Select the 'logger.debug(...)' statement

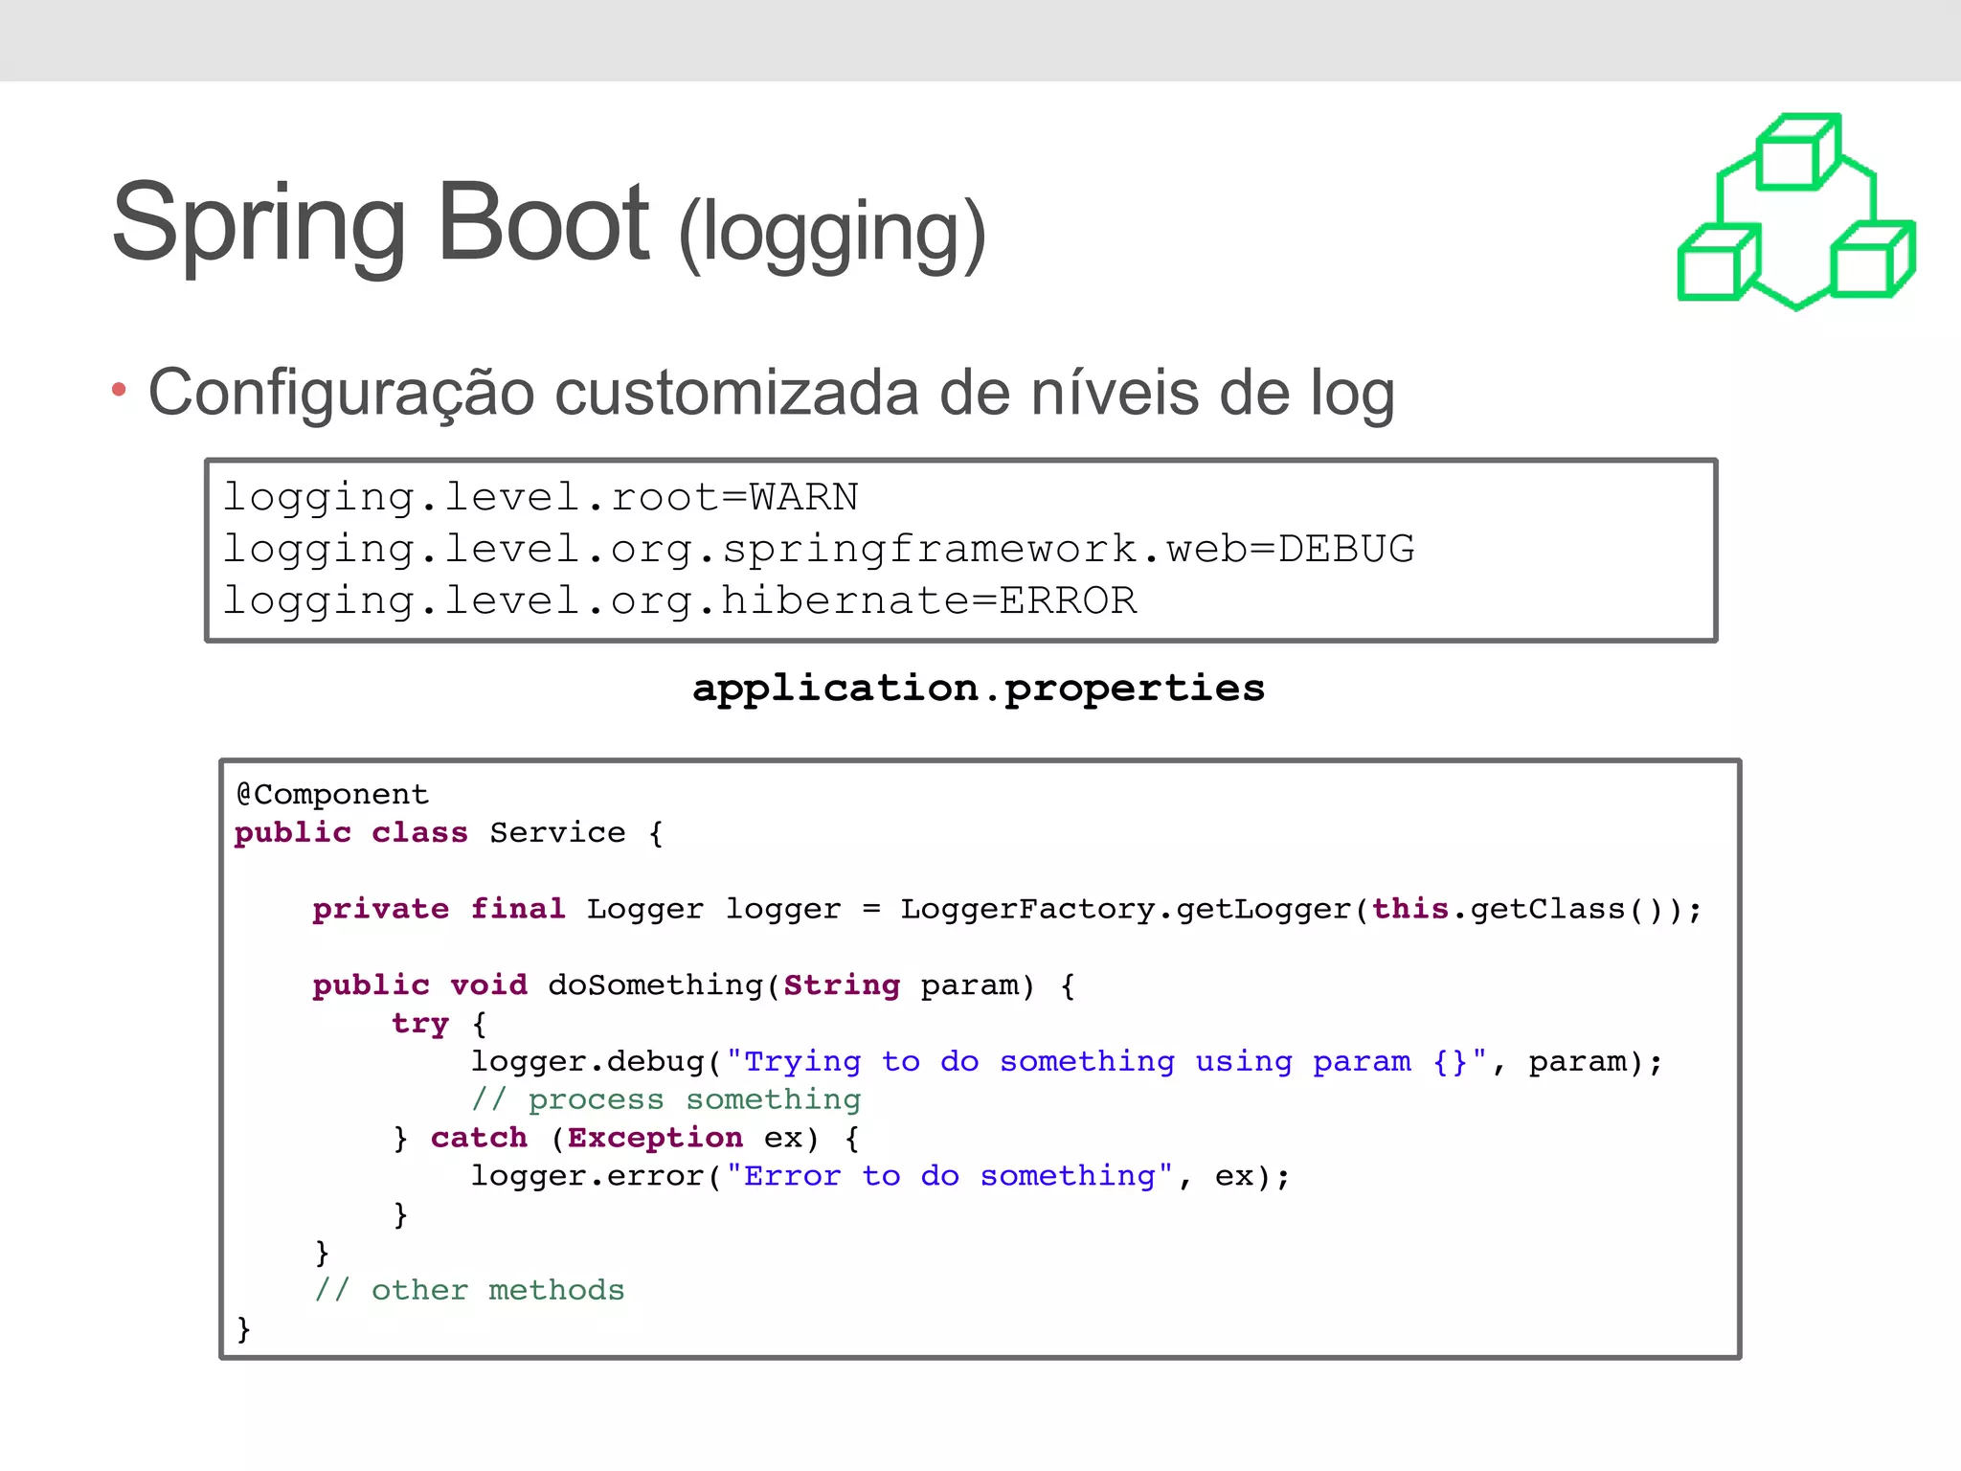[x=1067, y=1062]
